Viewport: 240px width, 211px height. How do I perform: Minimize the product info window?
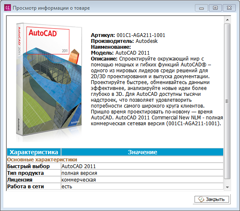(x=201, y=8)
